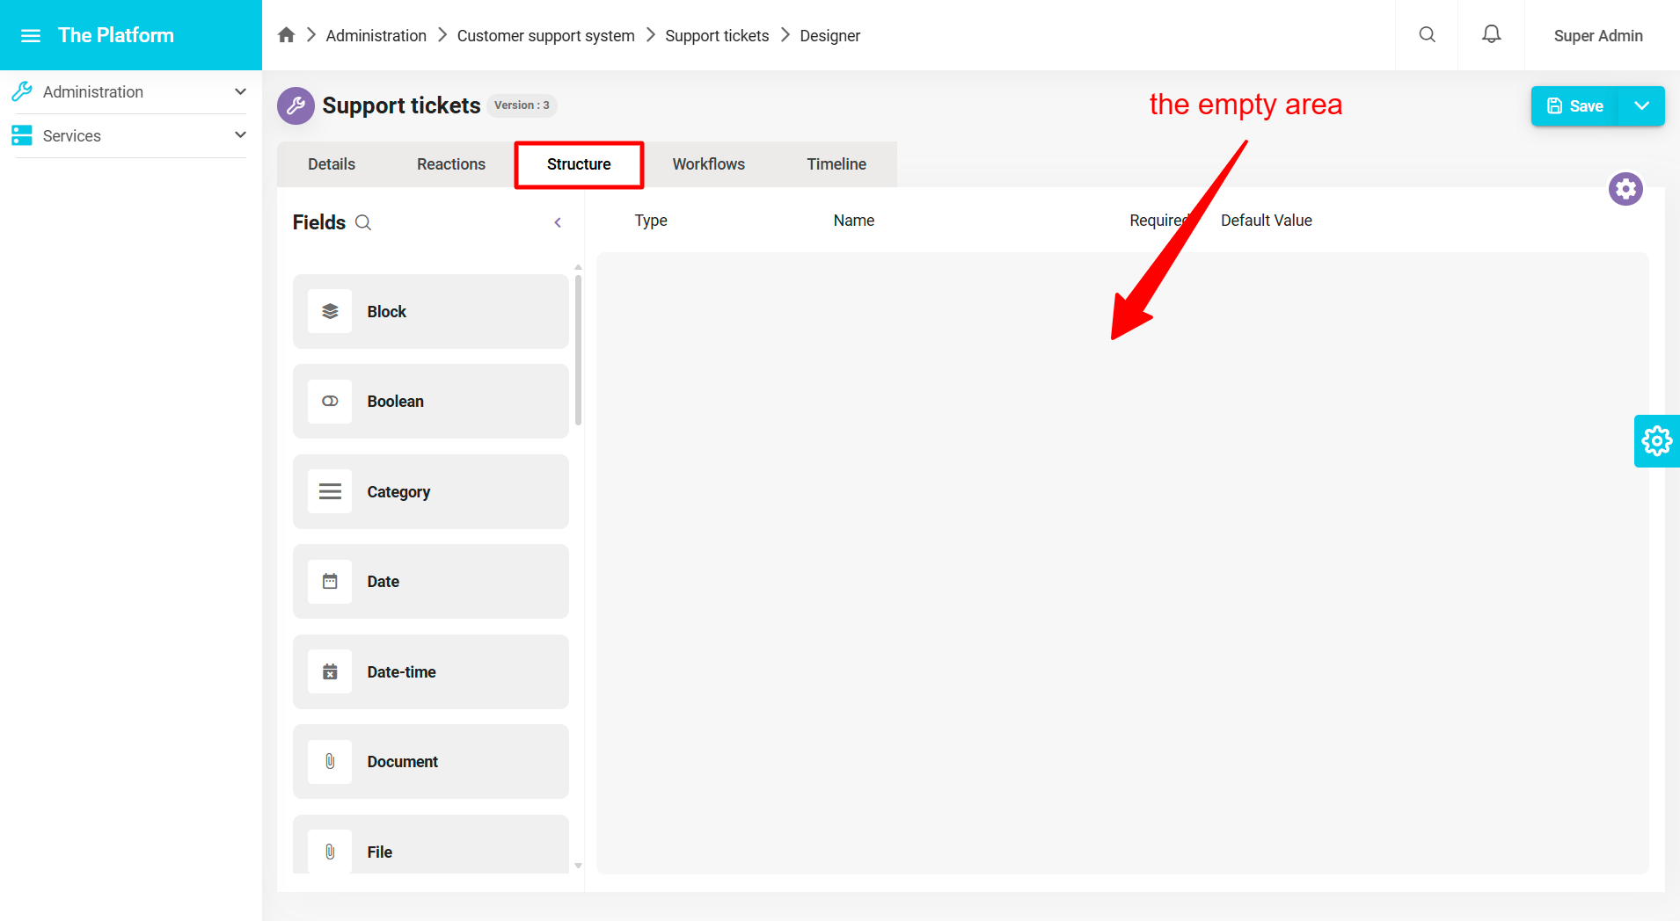Viewport: 1680px width, 921px height.
Task: Collapse the Fields panel
Action: pos(558,223)
